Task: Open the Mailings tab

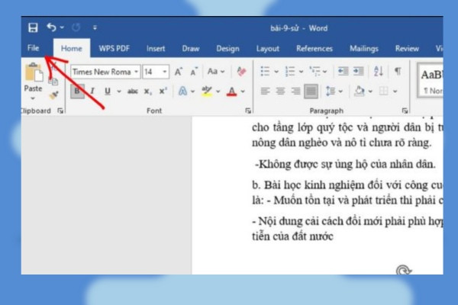Action: (x=364, y=49)
